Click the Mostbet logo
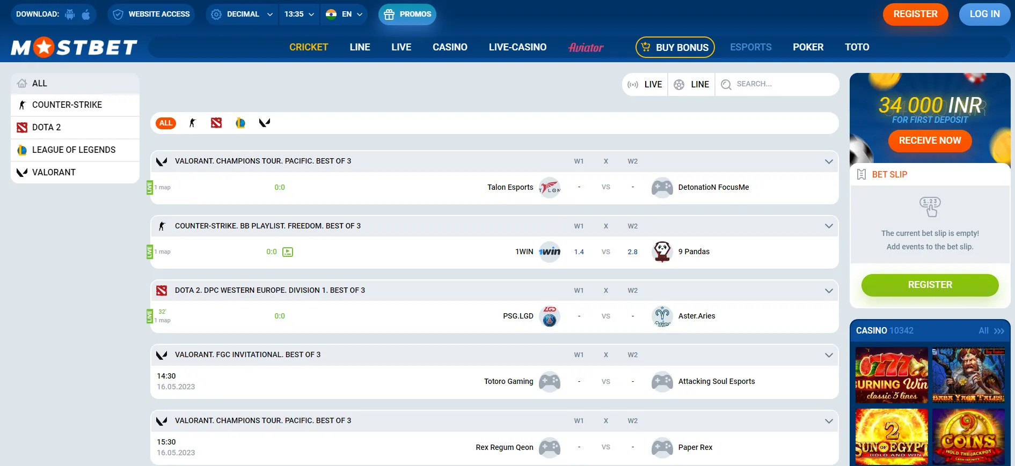The width and height of the screenshot is (1015, 466). tap(74, 48)
